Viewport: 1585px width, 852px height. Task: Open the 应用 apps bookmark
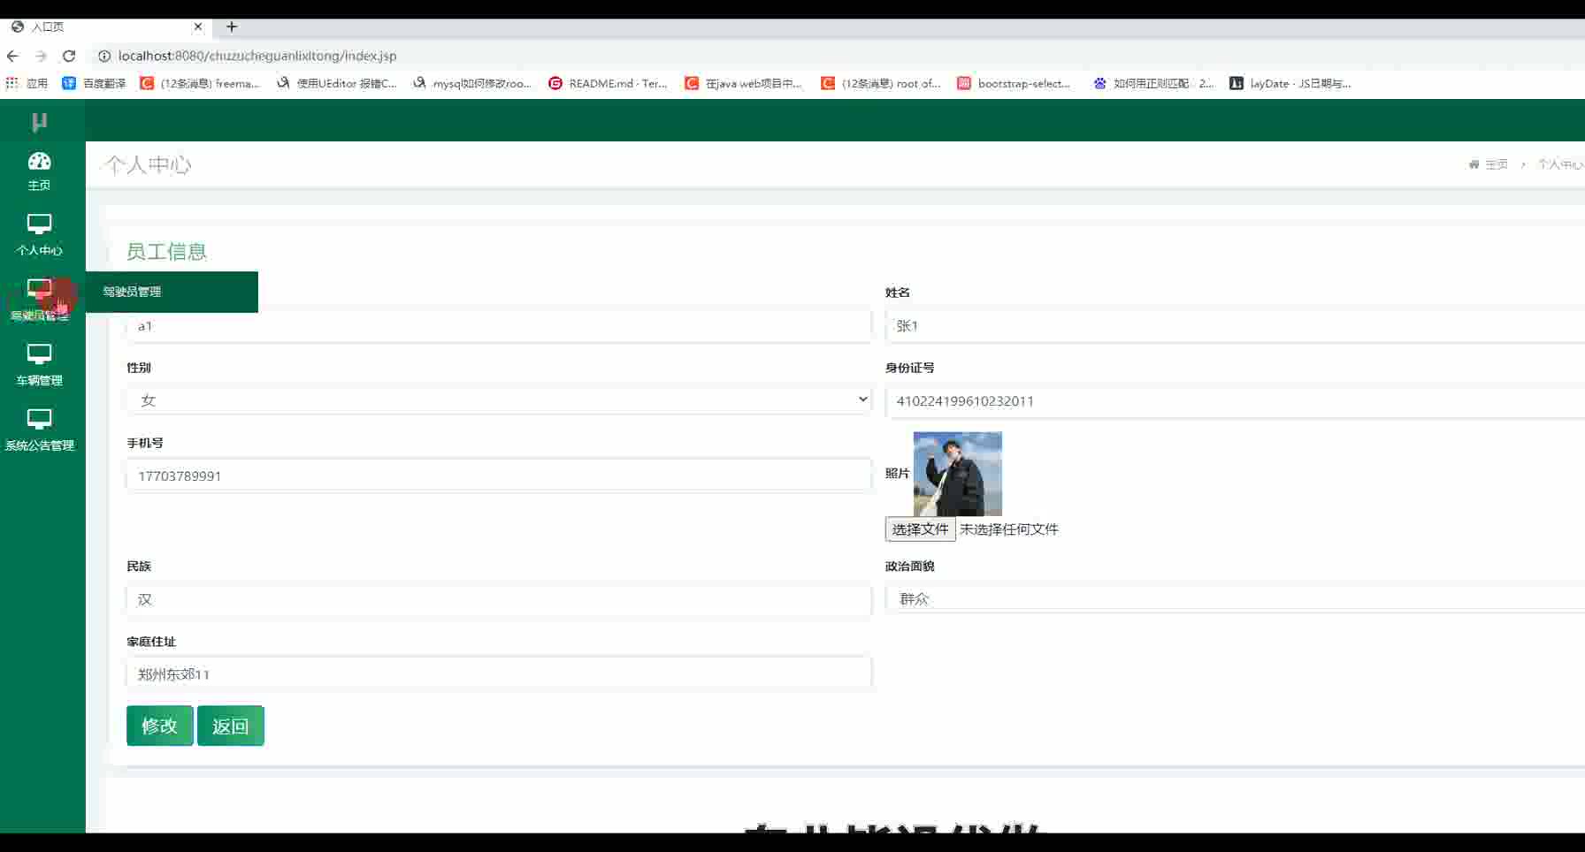27,83
